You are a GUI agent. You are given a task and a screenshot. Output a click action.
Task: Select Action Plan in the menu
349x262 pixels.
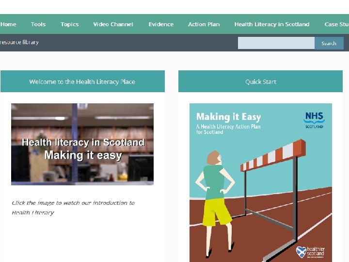coord(204,24)
